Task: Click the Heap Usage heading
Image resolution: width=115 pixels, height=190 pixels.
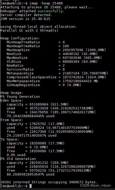Action: pos(12,93)
